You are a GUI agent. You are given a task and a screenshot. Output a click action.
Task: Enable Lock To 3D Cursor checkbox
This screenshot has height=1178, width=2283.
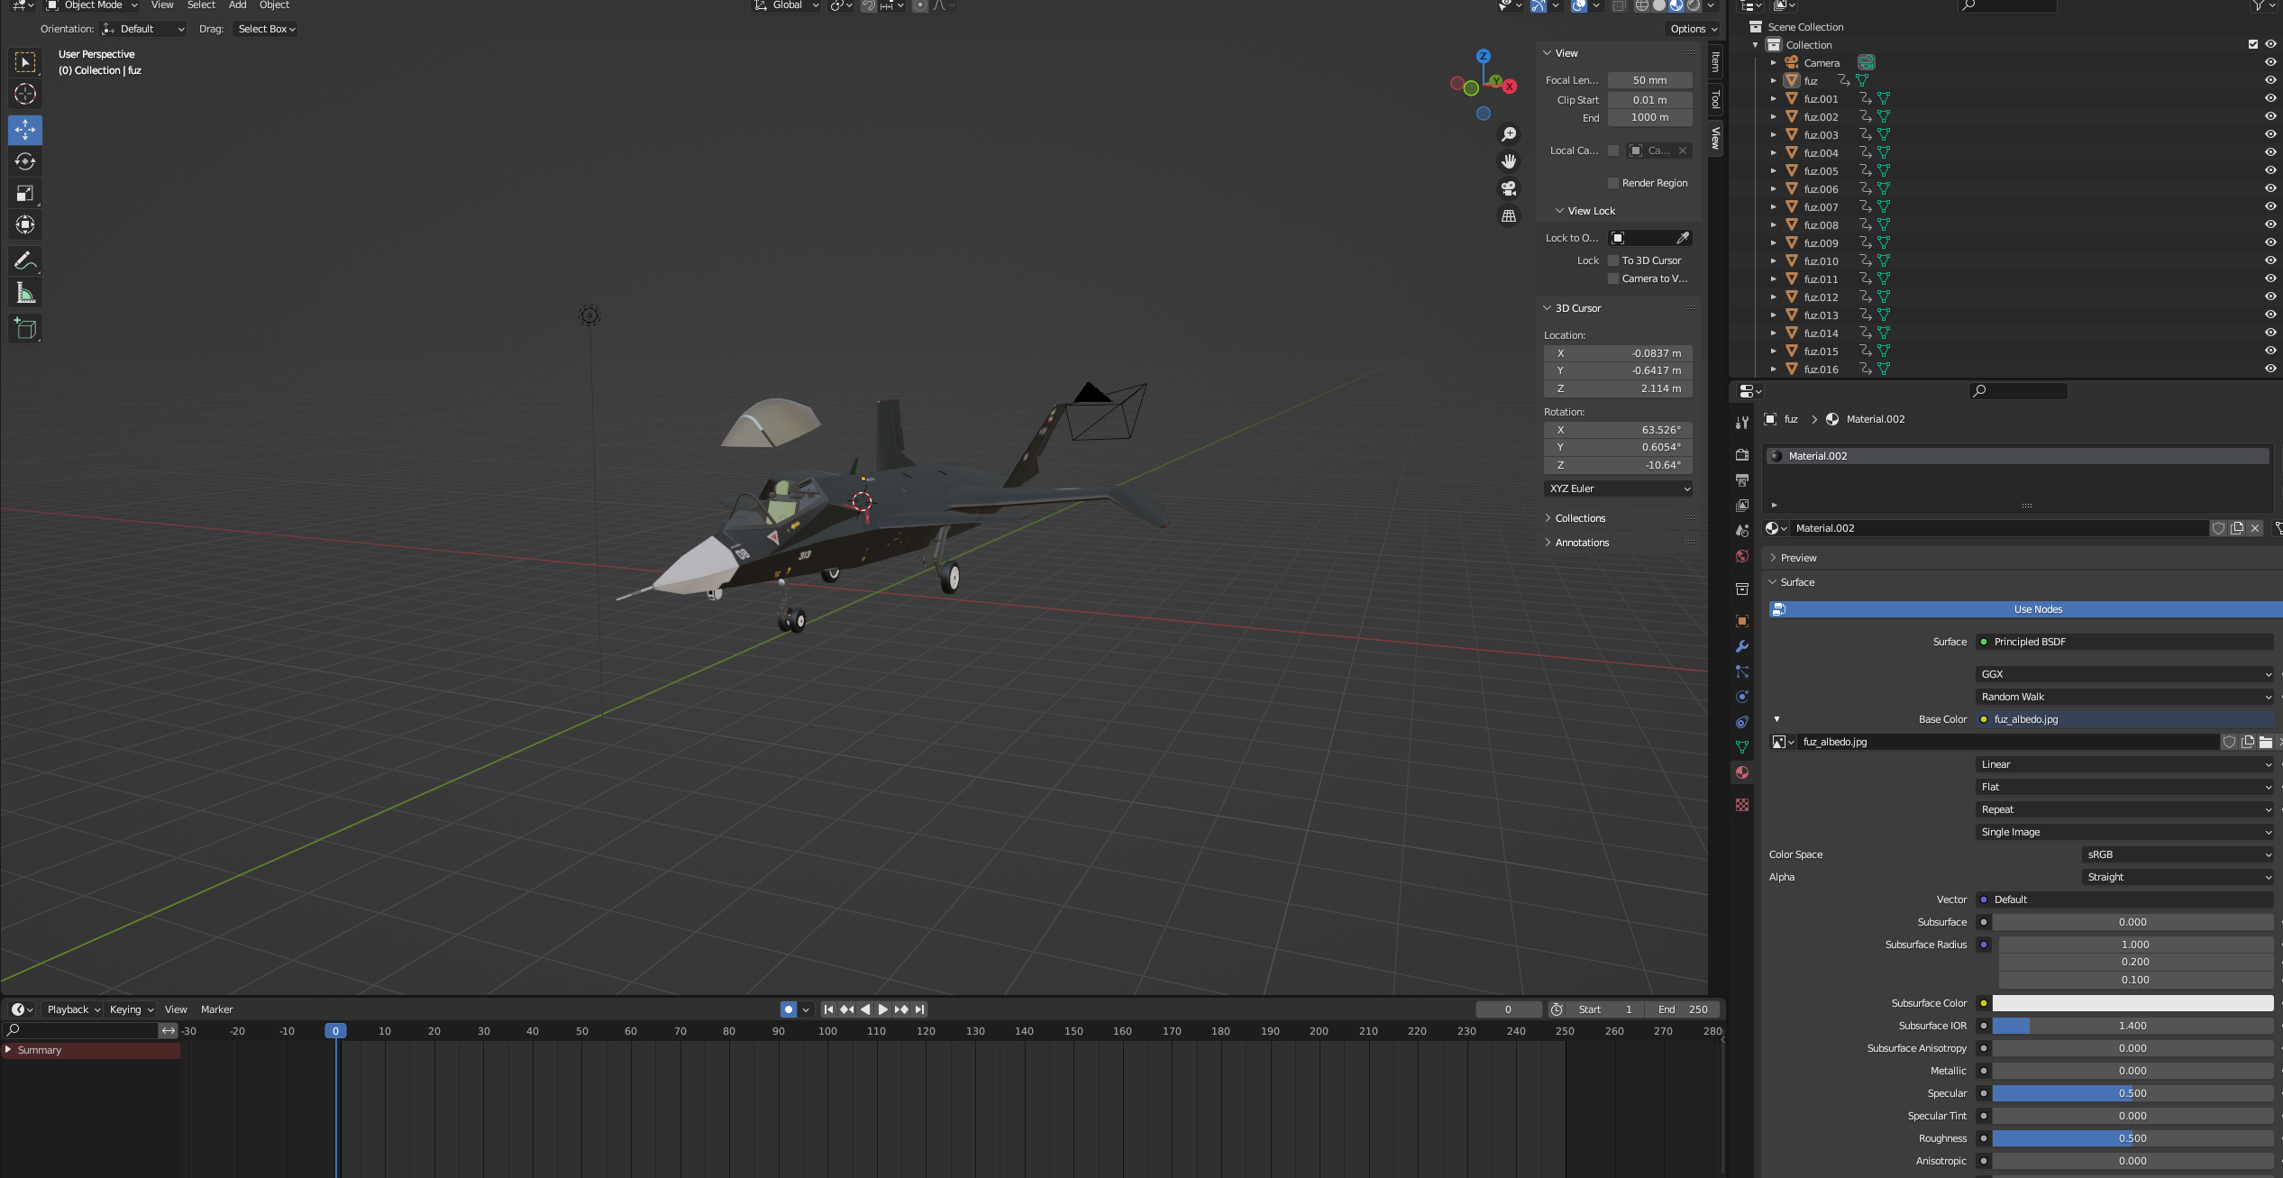1613,260
